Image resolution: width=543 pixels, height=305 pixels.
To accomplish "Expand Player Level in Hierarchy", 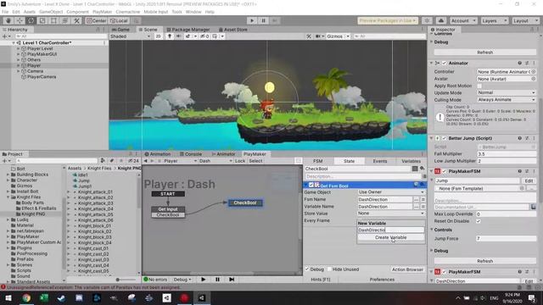I will click(x=19, y=48).
